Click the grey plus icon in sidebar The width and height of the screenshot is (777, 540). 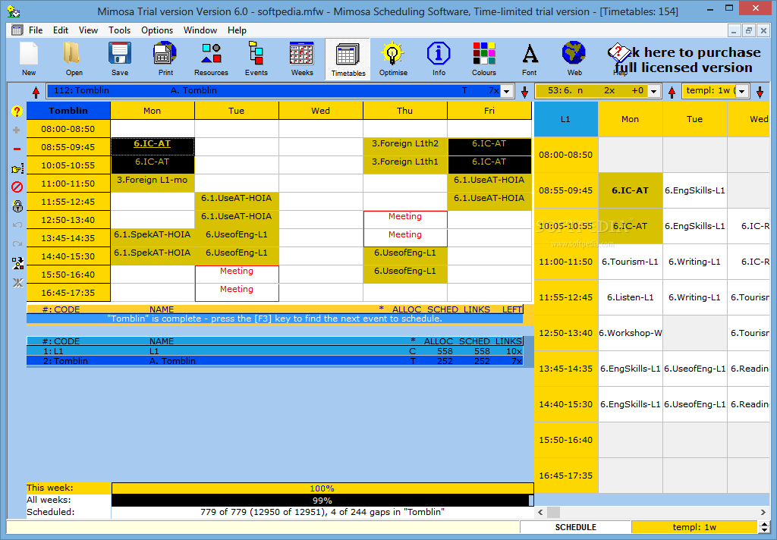(x=17, y=130)
